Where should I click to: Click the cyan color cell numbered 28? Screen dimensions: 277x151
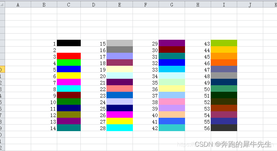click(x=119, y=128)
